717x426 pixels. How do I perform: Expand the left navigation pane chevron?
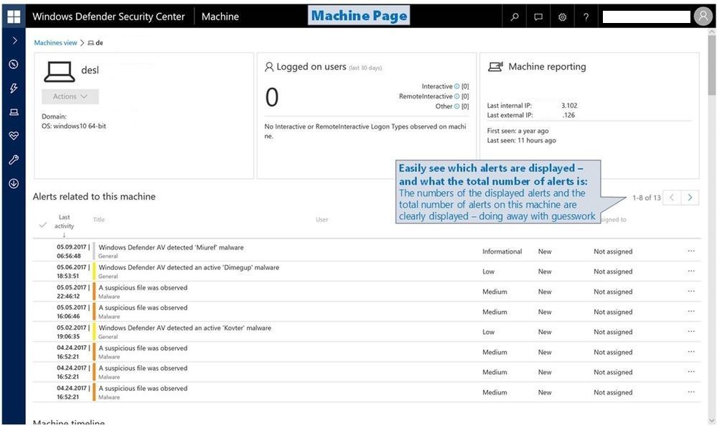coord(14,40)
